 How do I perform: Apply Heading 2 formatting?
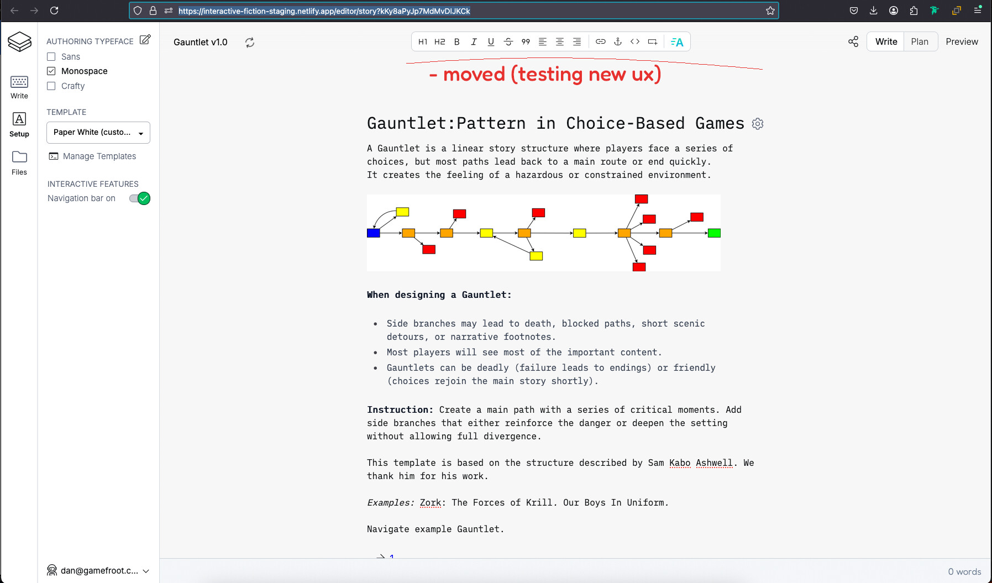tap(440, 42)
